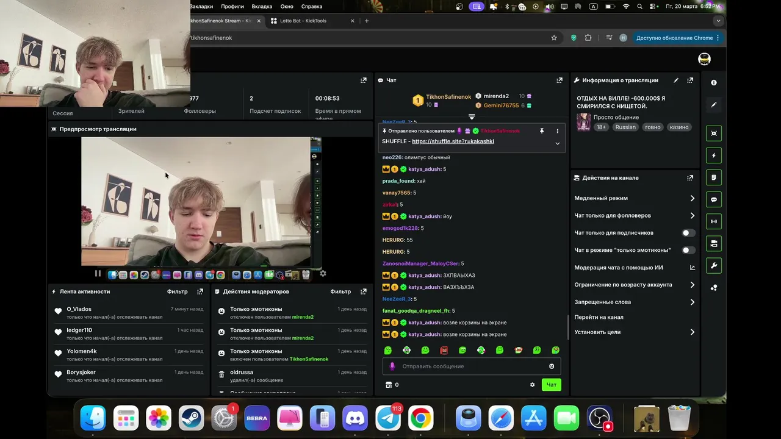Open Фильтр in moderator actions
This screenshot has height=439, width=781.
(340, 291)
